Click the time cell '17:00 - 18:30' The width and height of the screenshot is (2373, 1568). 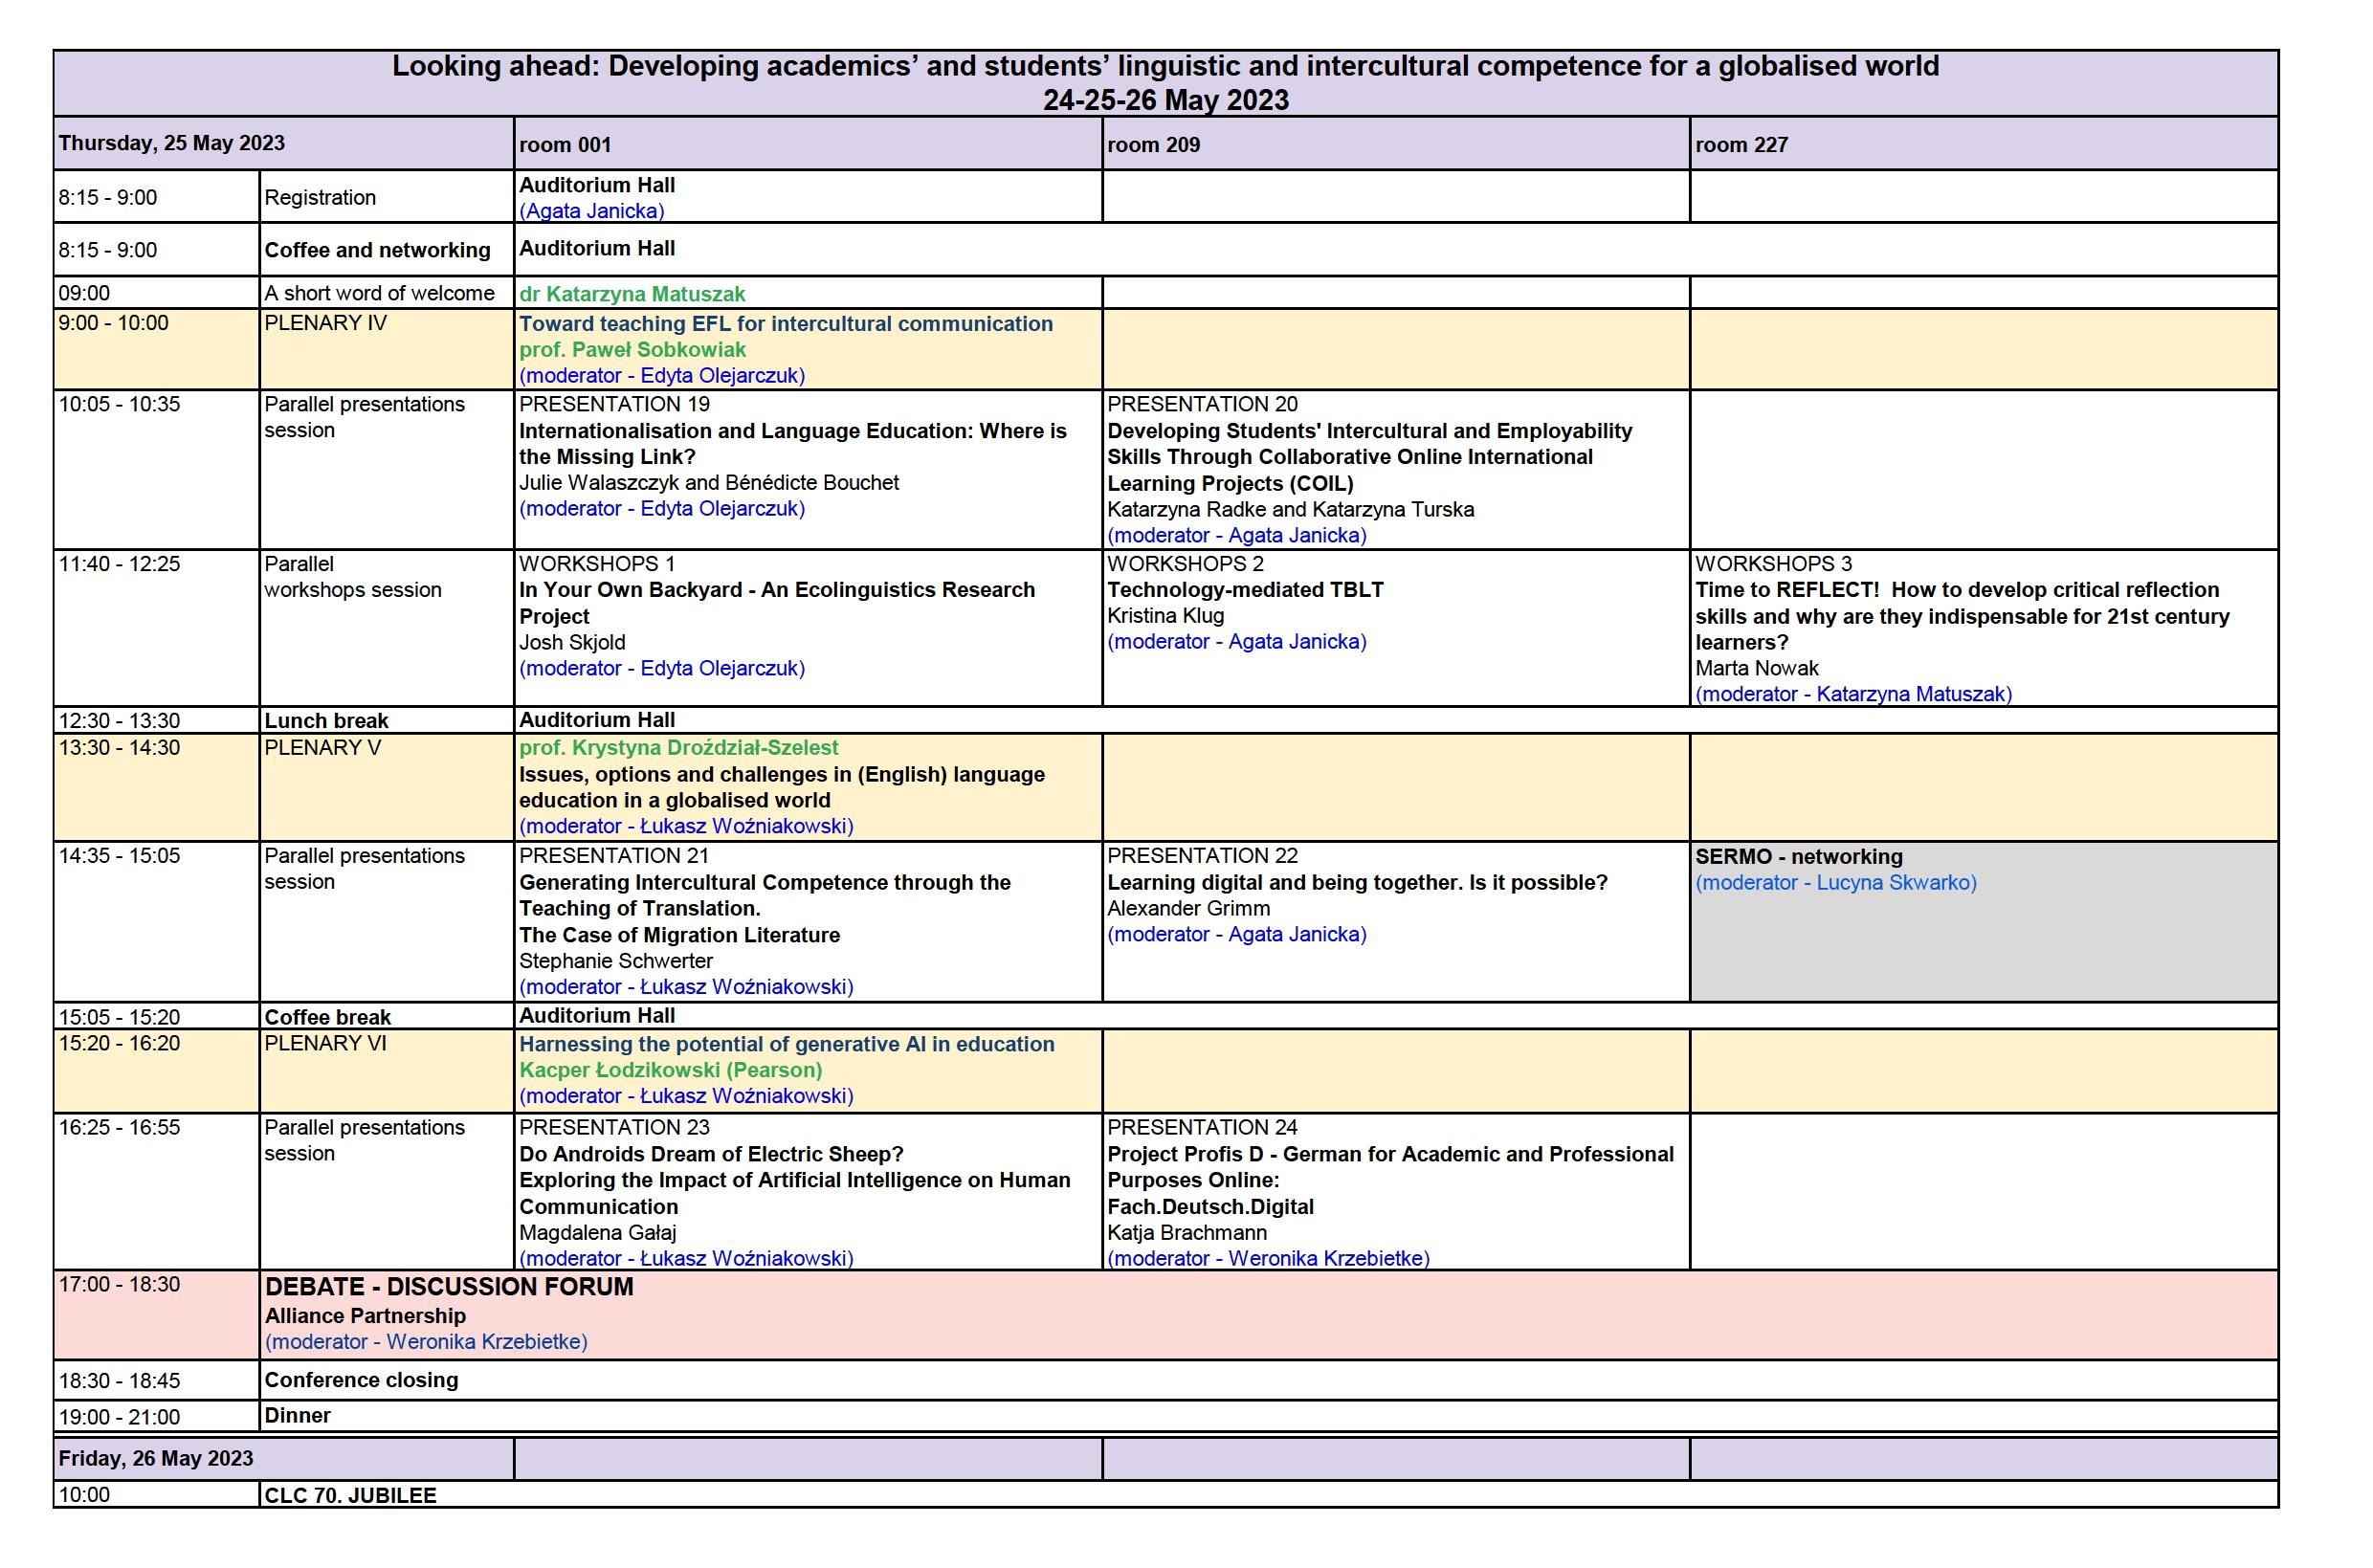tap(156, 1315)
